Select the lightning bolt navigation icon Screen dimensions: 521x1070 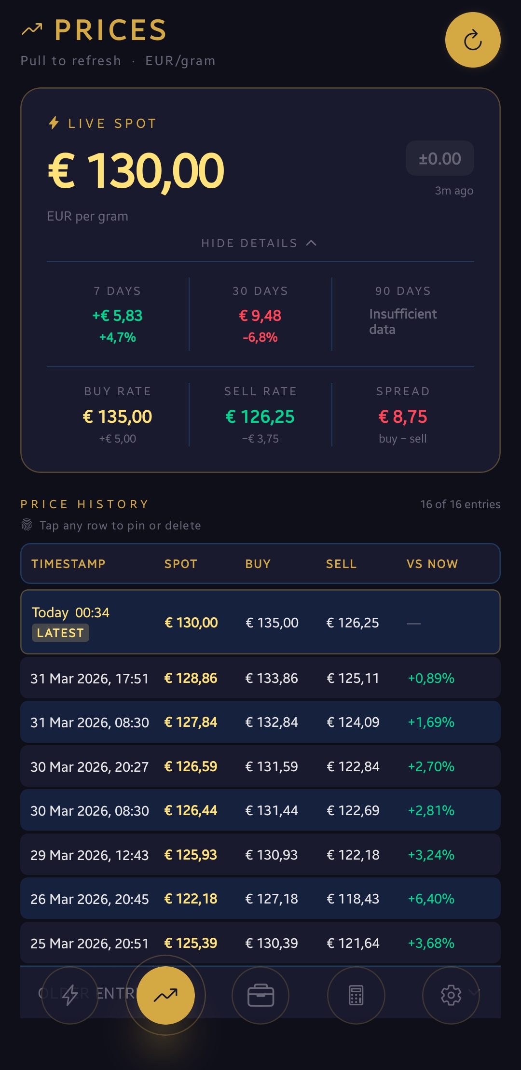coord(70,995)
